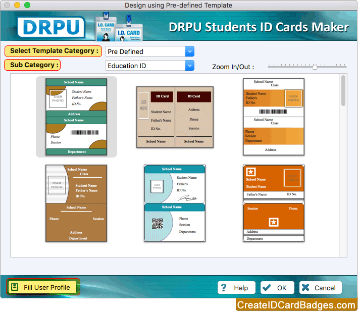Click the user profile icon on Fill User Profile

pyautogui.click(x=15, y=287)
